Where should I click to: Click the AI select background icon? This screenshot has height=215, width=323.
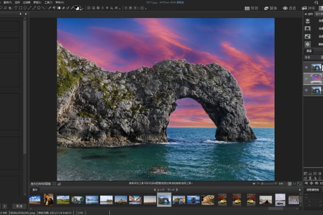coord(307,28)
